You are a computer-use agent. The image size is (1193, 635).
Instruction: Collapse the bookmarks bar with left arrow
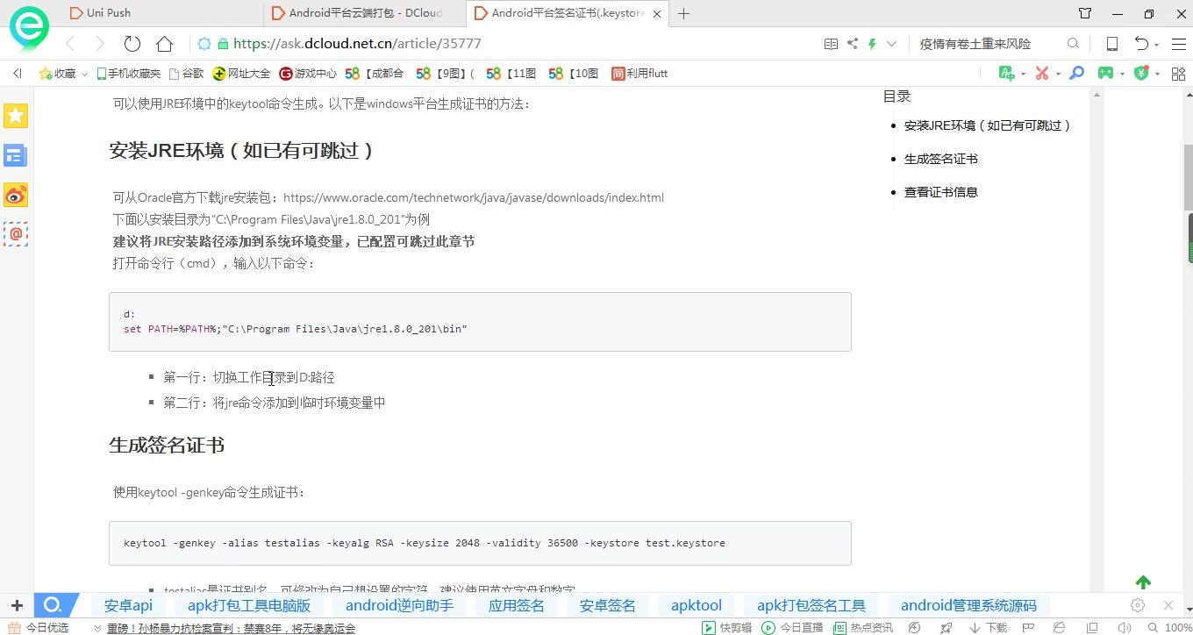point(17,74)
